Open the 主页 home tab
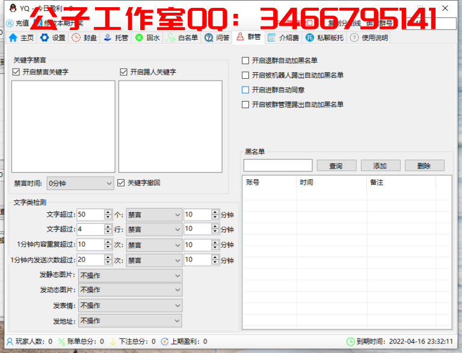 click(21, 38)
